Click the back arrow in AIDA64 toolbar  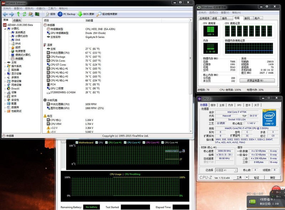(x=5, y=14)
